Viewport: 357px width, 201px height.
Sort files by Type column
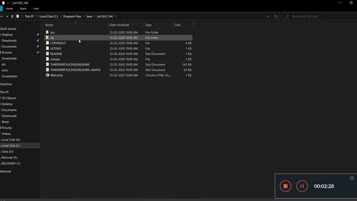click(x=148, y=25)
